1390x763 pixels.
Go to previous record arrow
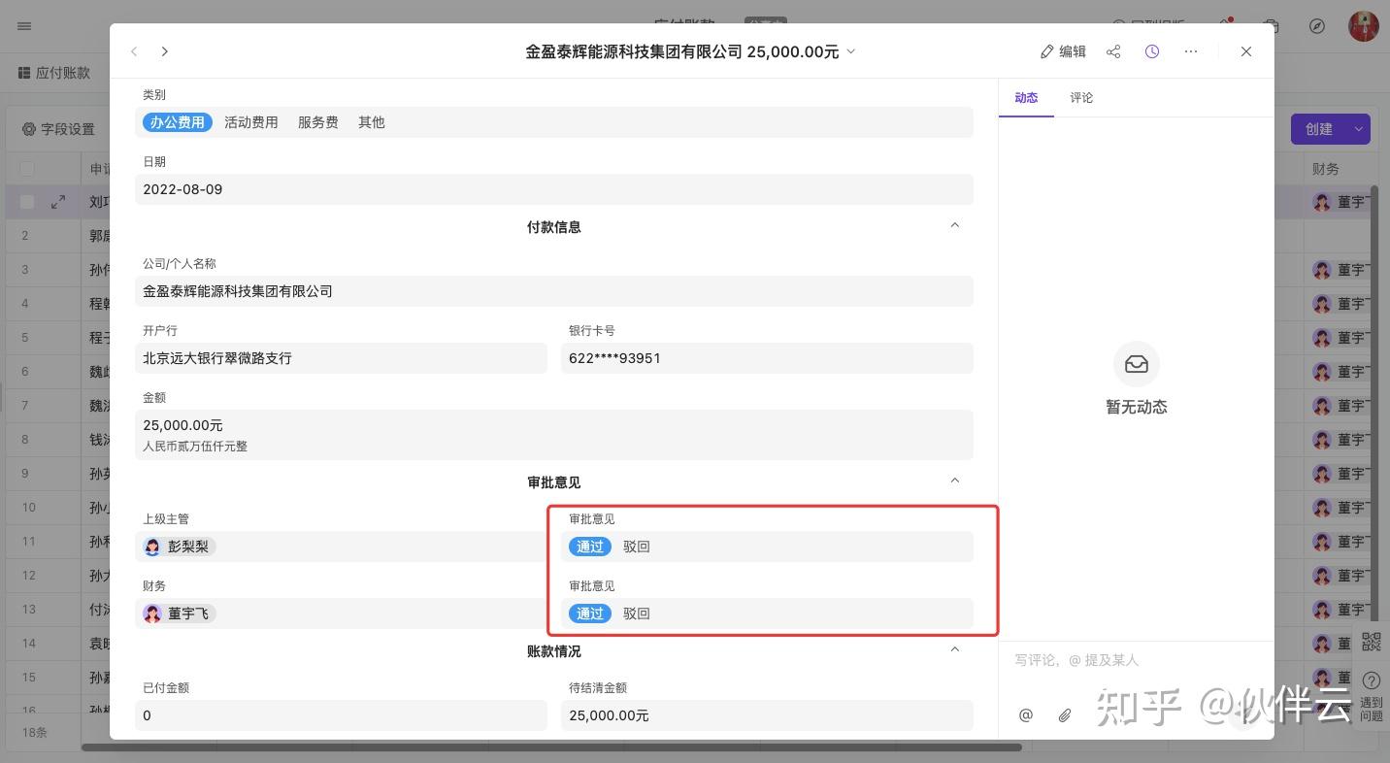(134, 51)
